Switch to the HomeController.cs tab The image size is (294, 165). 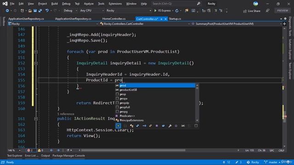click(x=114, y=19)
